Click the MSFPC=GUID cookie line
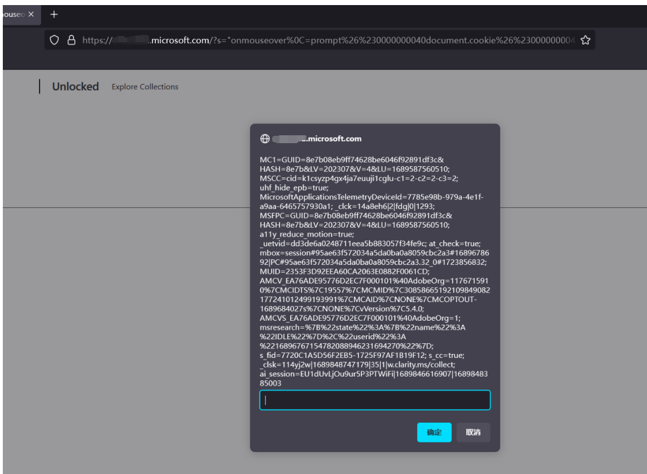Image resolution: width=647 pixels, height=474 pixels. (356, 216)
